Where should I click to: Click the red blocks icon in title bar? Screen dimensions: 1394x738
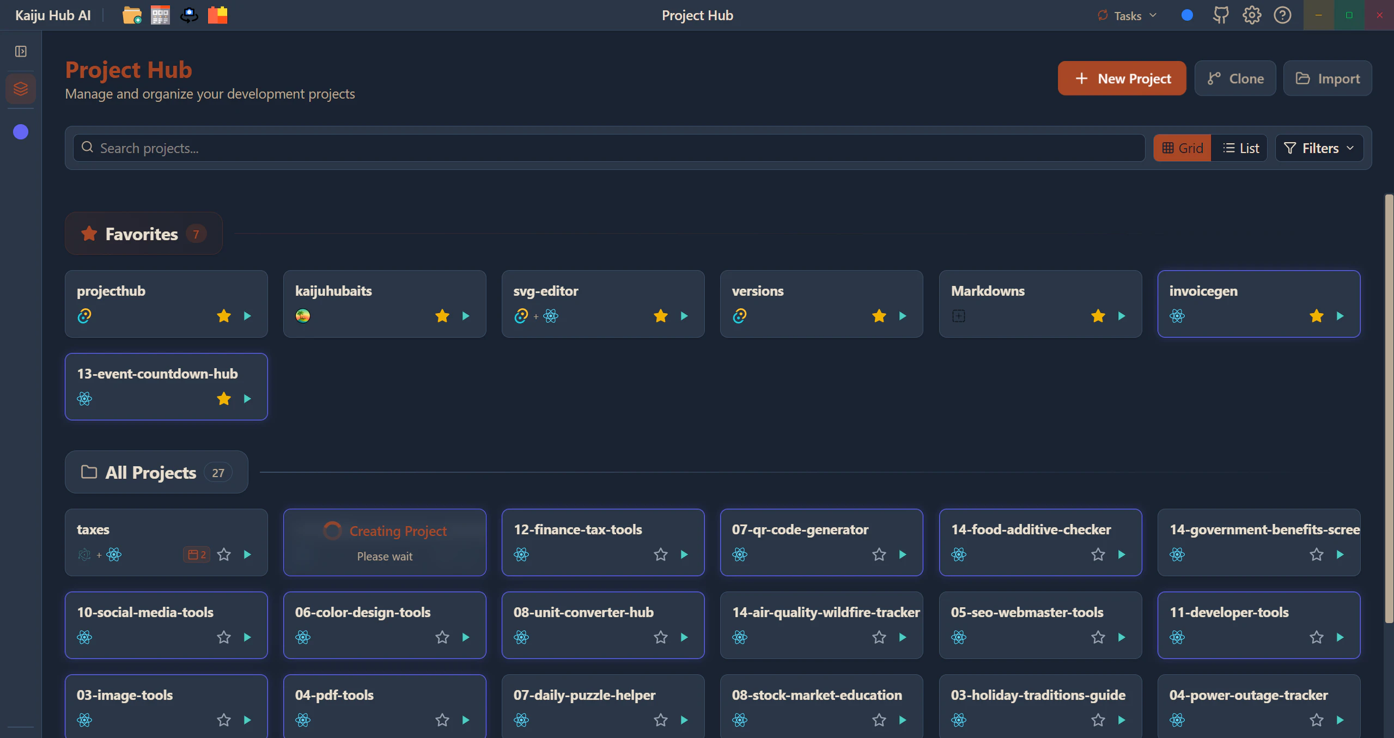coord(217,15)
